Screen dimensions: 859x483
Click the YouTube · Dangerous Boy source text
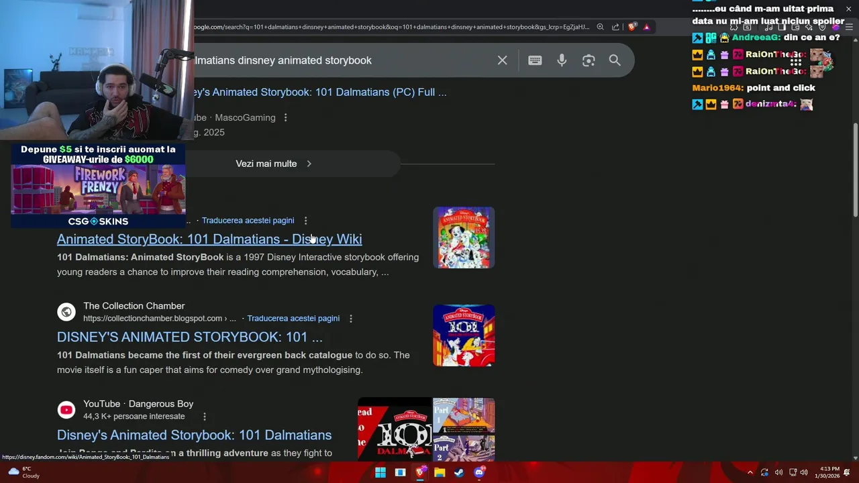(138, 404)
